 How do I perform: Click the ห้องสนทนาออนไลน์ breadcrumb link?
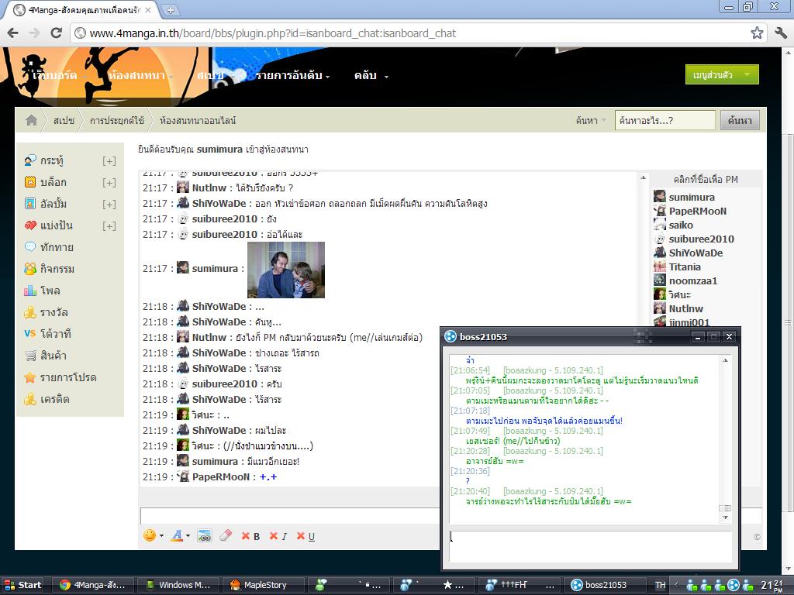click(x=198, y=120)
